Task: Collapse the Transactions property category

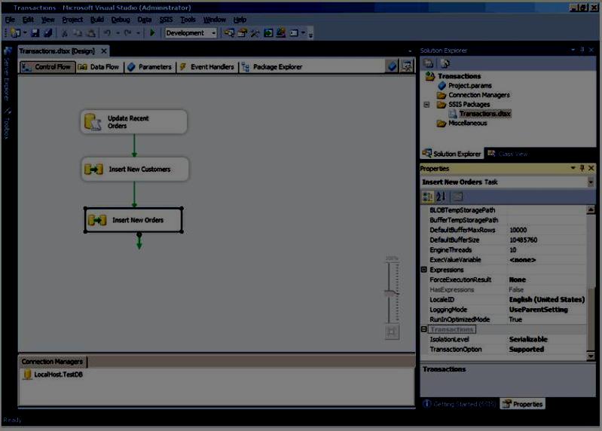Action: click(x=424, y=329)
